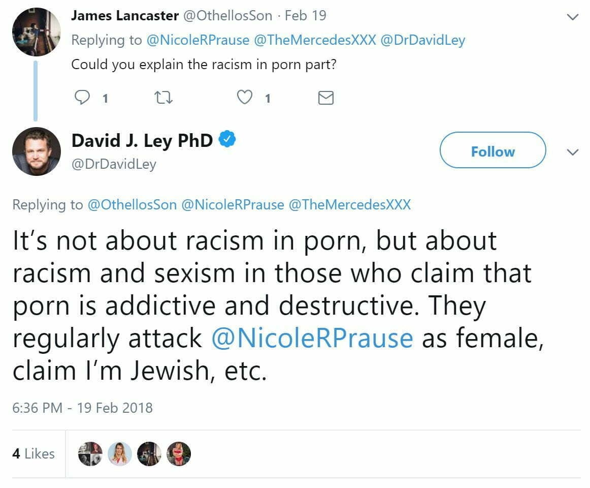Click the fourth liker's avatar
Viewport: 590px width, 488px height.
(178, 453)
